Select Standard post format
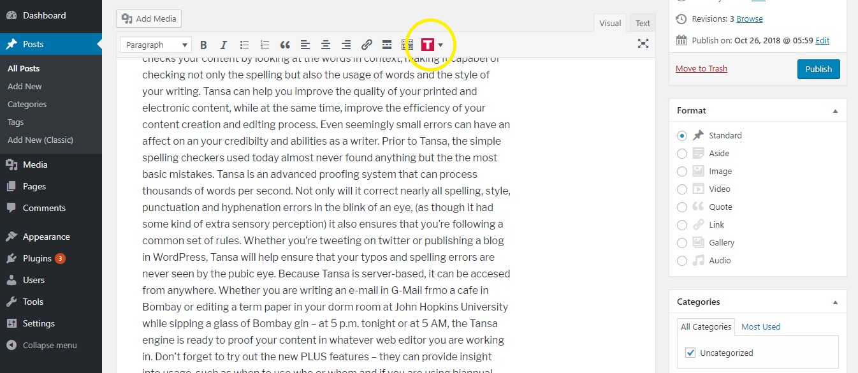The width and height of the screenshot is (858, 373). [682, 135]
